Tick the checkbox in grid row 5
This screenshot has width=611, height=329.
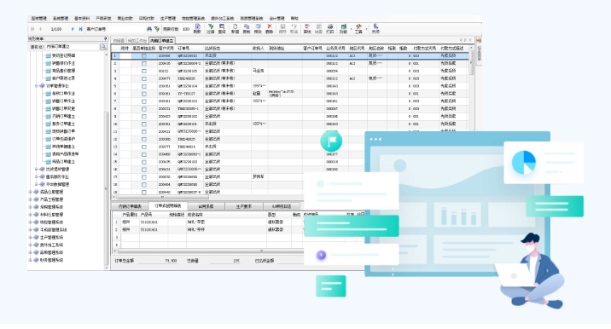(x=143, y=86)
